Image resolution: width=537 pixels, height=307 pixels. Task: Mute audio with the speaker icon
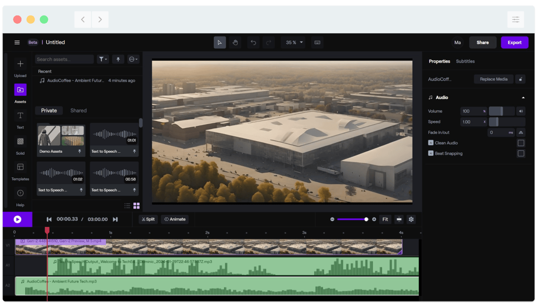point(521,111)
